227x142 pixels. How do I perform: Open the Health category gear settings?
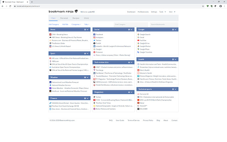click(x=173, y=59)
